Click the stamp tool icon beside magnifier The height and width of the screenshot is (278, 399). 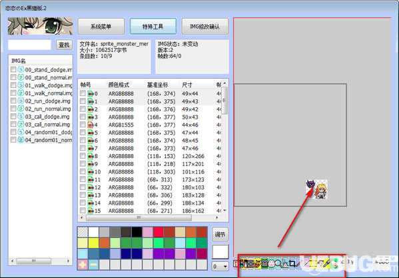pos(285,263)
